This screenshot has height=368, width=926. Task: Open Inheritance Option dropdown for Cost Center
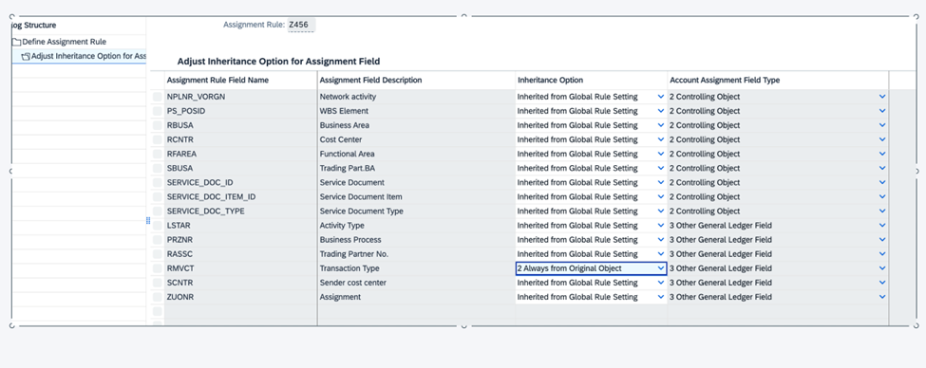click(x=661, y=139)
